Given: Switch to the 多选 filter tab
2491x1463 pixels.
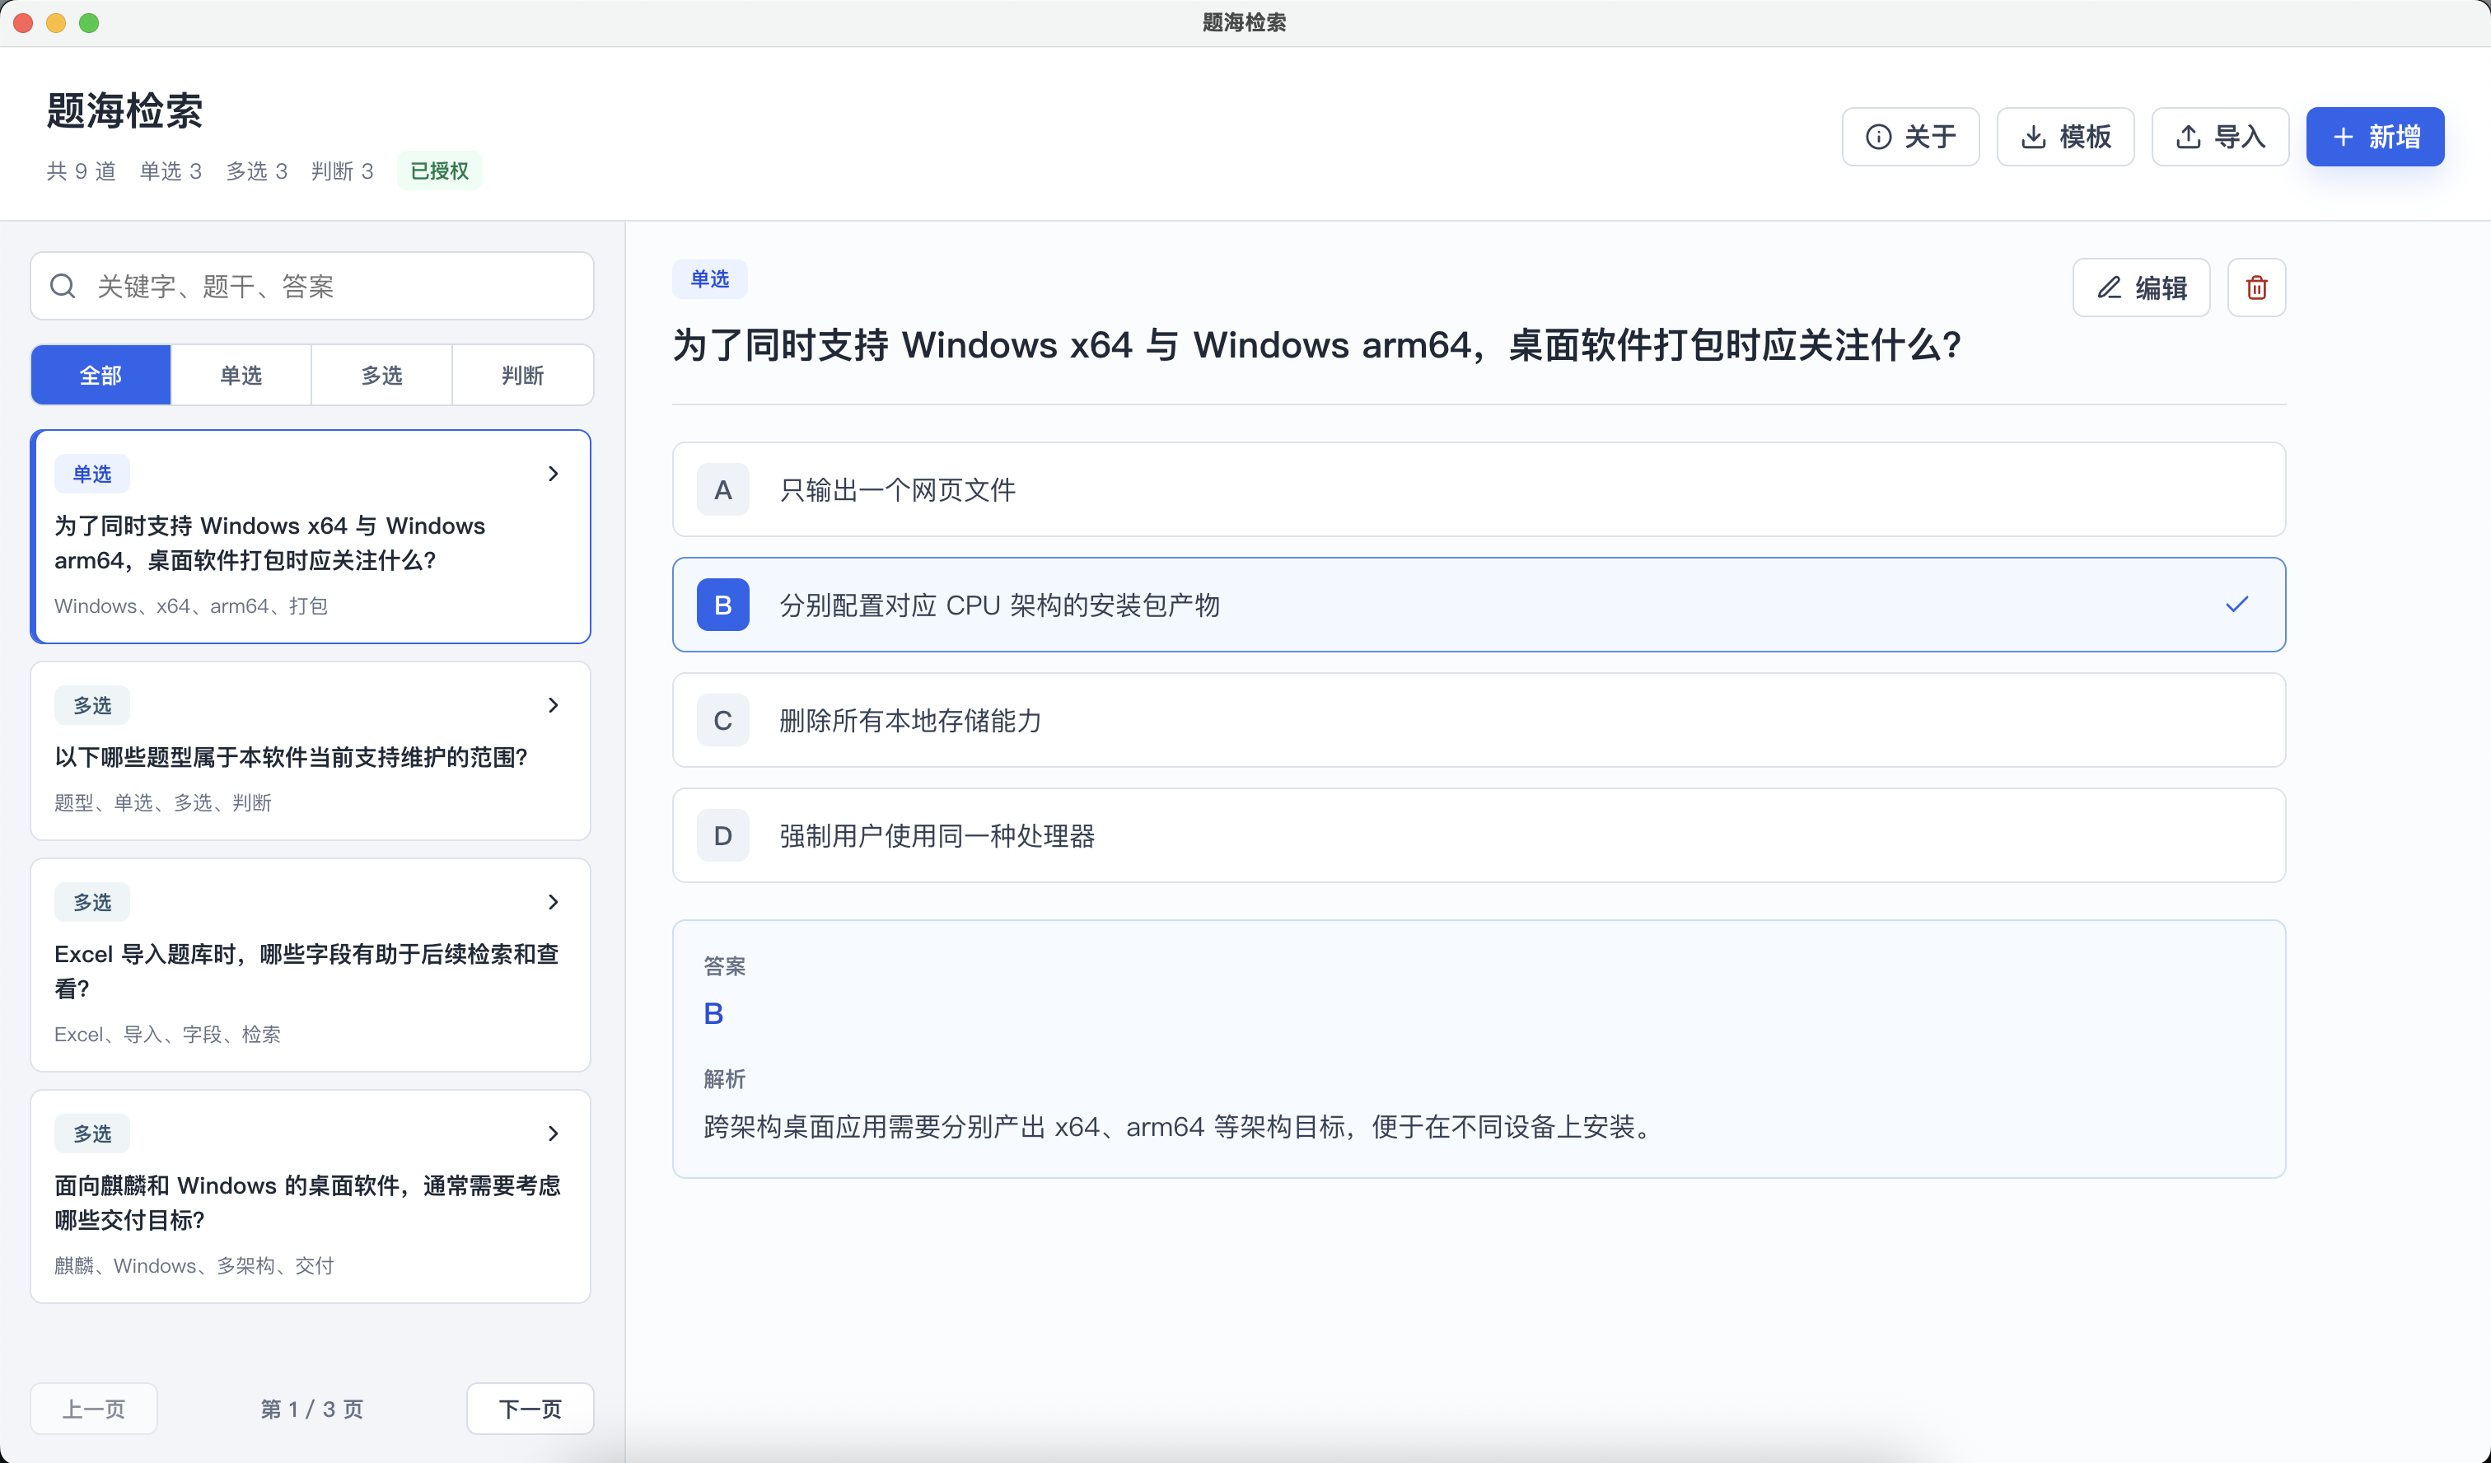Looking at the screenshot, I should tap(381, 376).
